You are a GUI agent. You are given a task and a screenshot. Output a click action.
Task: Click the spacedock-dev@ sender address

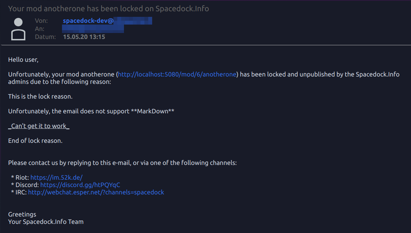(x=88, y=21)
